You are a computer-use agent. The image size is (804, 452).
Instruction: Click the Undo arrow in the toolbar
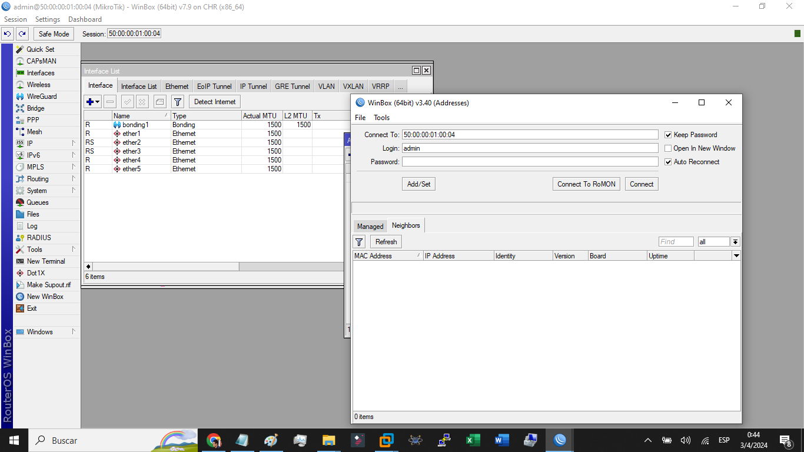coord(8,34)
